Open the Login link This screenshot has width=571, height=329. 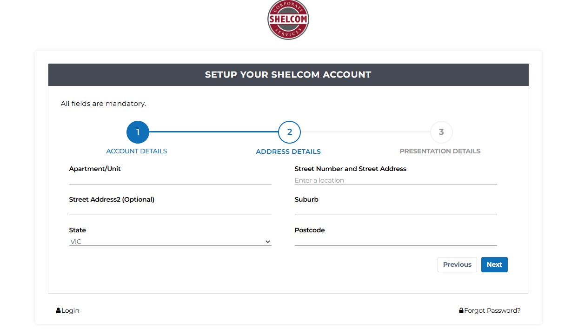pyautogui.click(x=70, y=310)
